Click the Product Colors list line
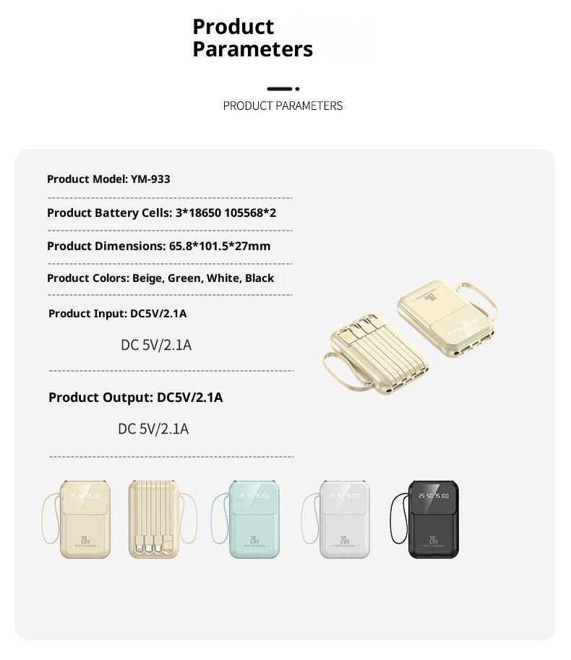 click(x=160, y=278)
